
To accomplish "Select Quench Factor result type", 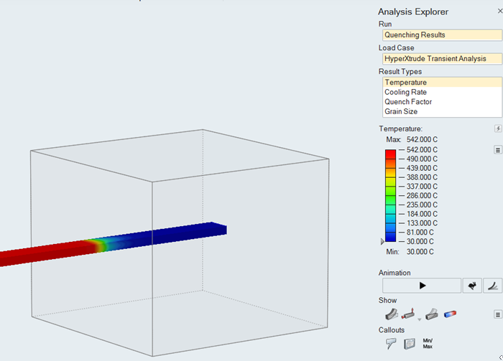I will 407,102.
